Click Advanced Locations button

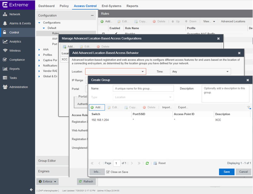click(x=233, y=21)
